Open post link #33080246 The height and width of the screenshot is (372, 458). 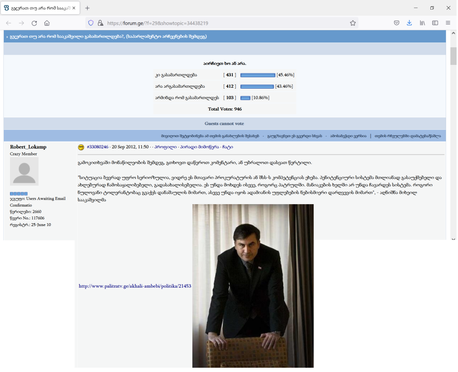[97, 147]
